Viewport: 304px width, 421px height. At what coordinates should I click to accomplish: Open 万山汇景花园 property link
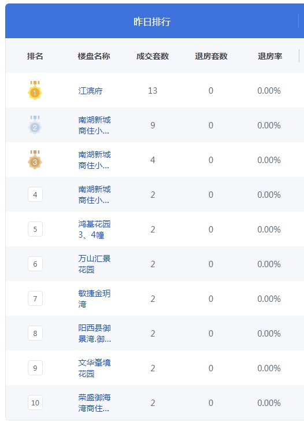tap(94, 264)
